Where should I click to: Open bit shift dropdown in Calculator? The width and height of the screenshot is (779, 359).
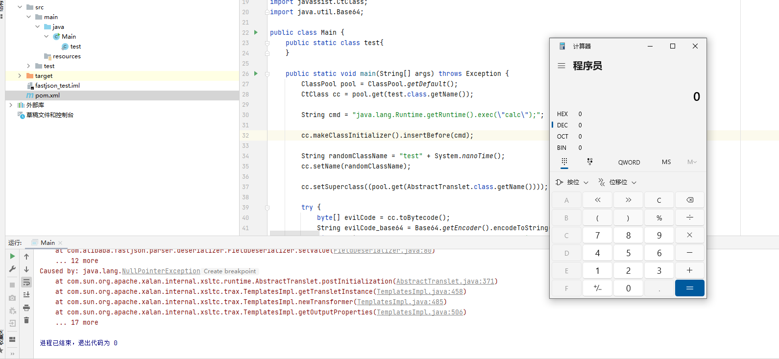[x=617, y=182]
